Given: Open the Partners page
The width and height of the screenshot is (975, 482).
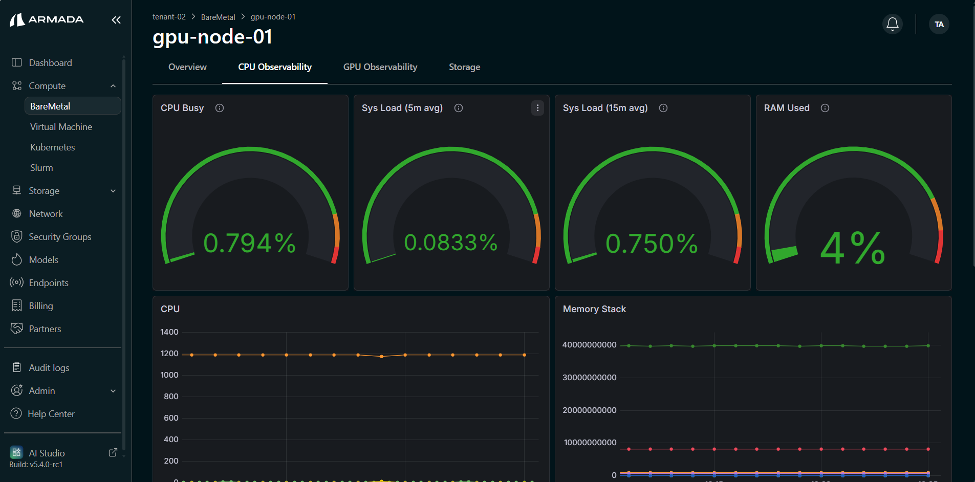Looking at the screenshot, I should click(45, 328).
